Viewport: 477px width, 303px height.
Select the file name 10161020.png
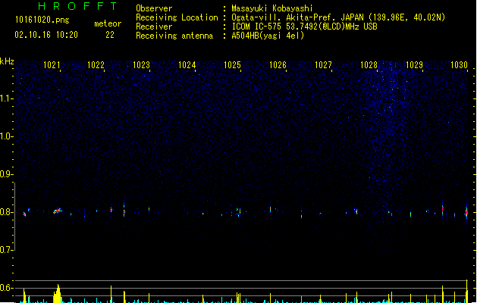click(42, 20)
